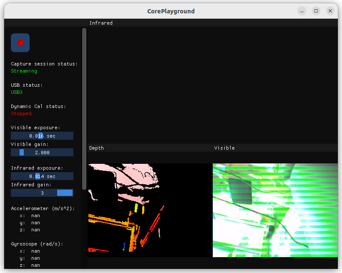This screenshot has width=342, height=273.
Task: Click the Visible exposure slider
Action: 42,136
